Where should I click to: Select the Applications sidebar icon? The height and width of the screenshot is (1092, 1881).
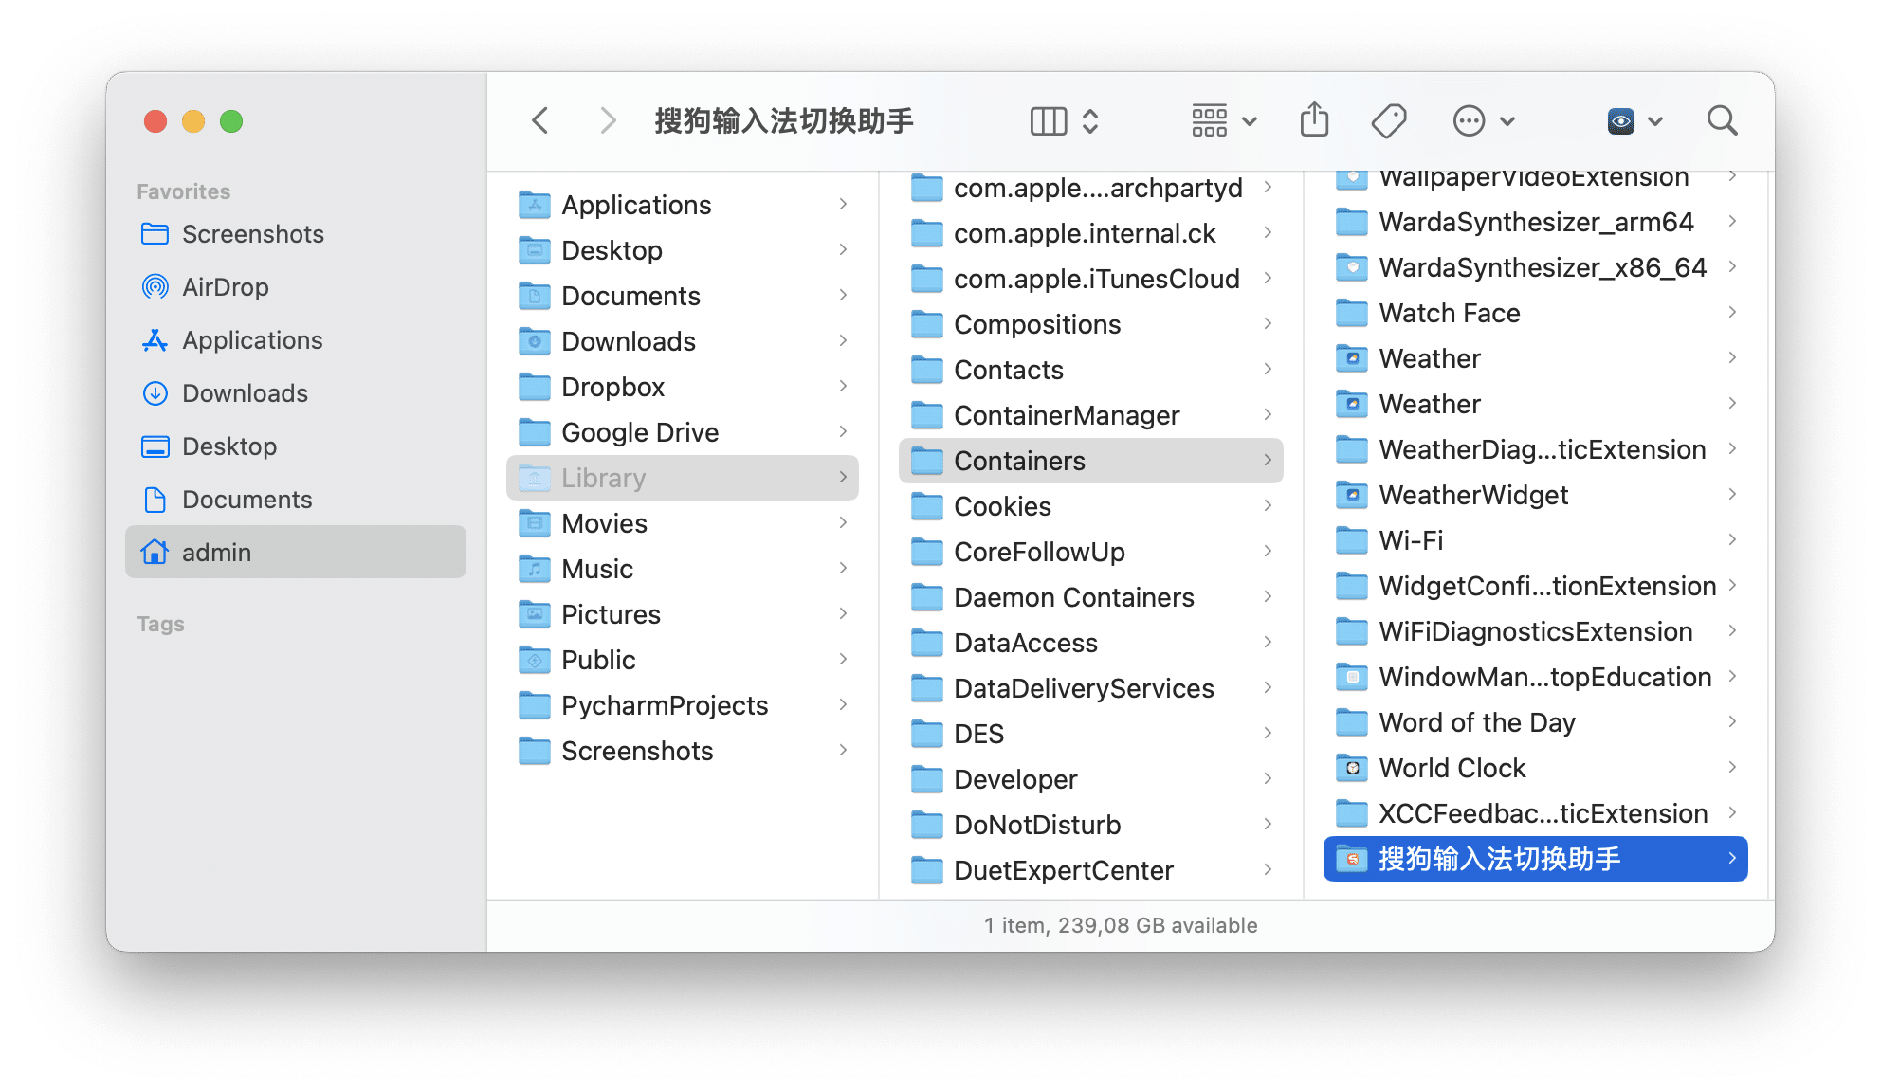(x=155, y=339)
